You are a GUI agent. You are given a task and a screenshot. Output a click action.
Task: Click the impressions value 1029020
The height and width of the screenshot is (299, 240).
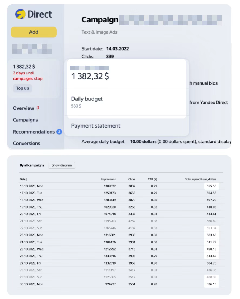(110, 207)
